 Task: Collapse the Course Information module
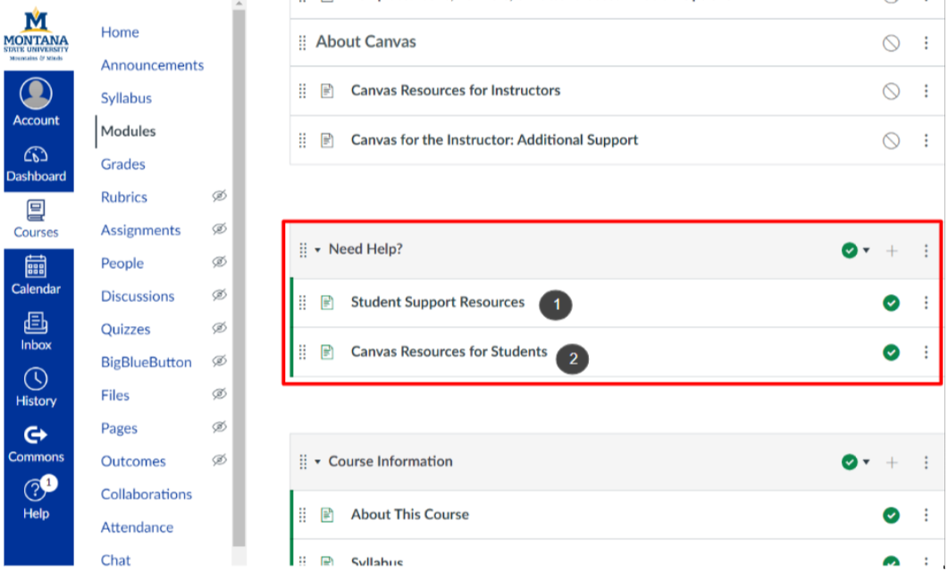click(x=318, y=462)
